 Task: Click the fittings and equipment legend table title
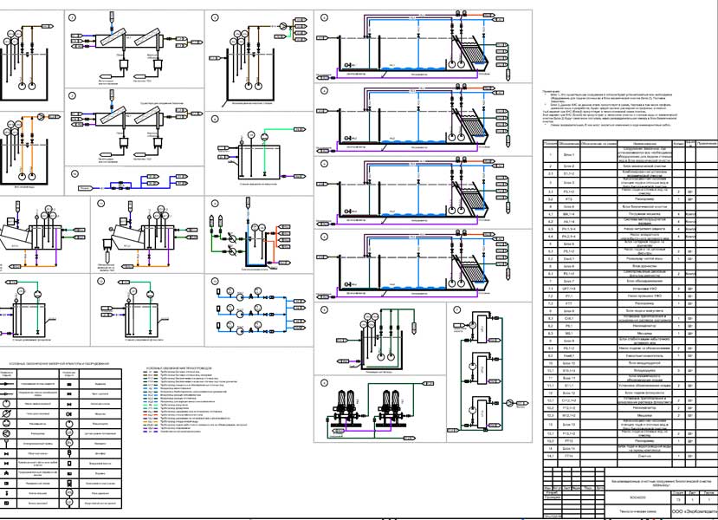click(x=57, y=361)
